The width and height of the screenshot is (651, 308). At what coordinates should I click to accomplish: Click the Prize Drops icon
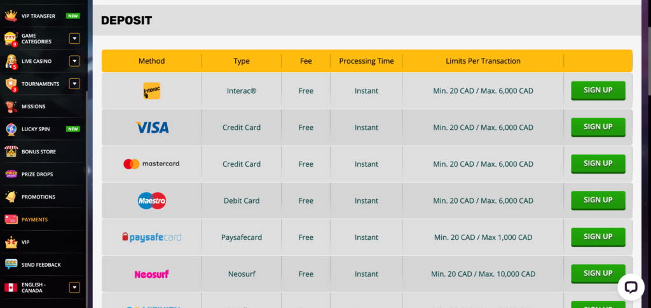click(x=11, y=174)
